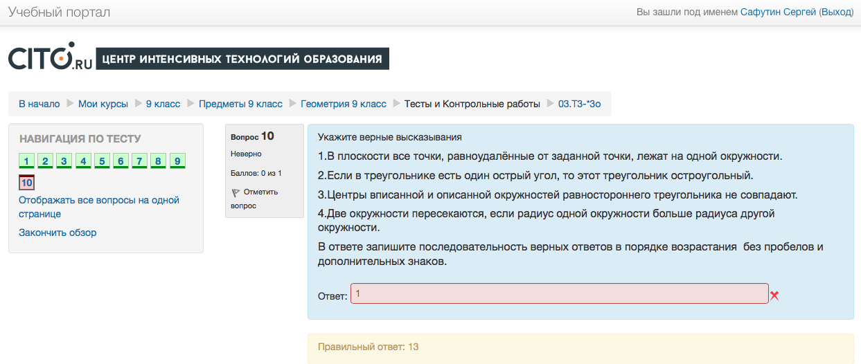Click НАВИГАЦИЯ ПО ТЕСТУ heading

point(80,138)
